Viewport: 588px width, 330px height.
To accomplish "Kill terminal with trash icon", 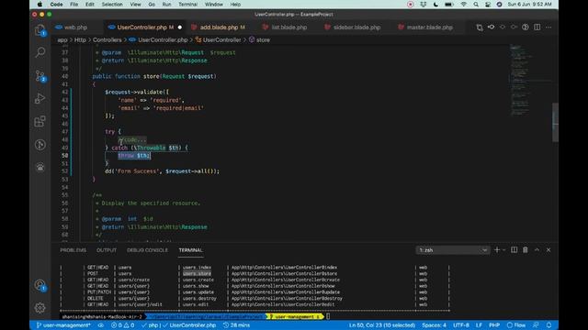I will coord(526,250).
